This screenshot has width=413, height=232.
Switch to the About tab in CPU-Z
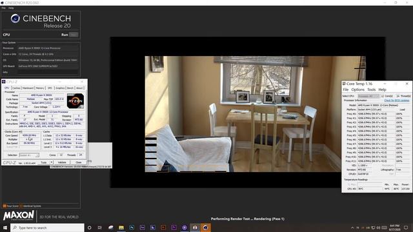click(x=79, y=88)
